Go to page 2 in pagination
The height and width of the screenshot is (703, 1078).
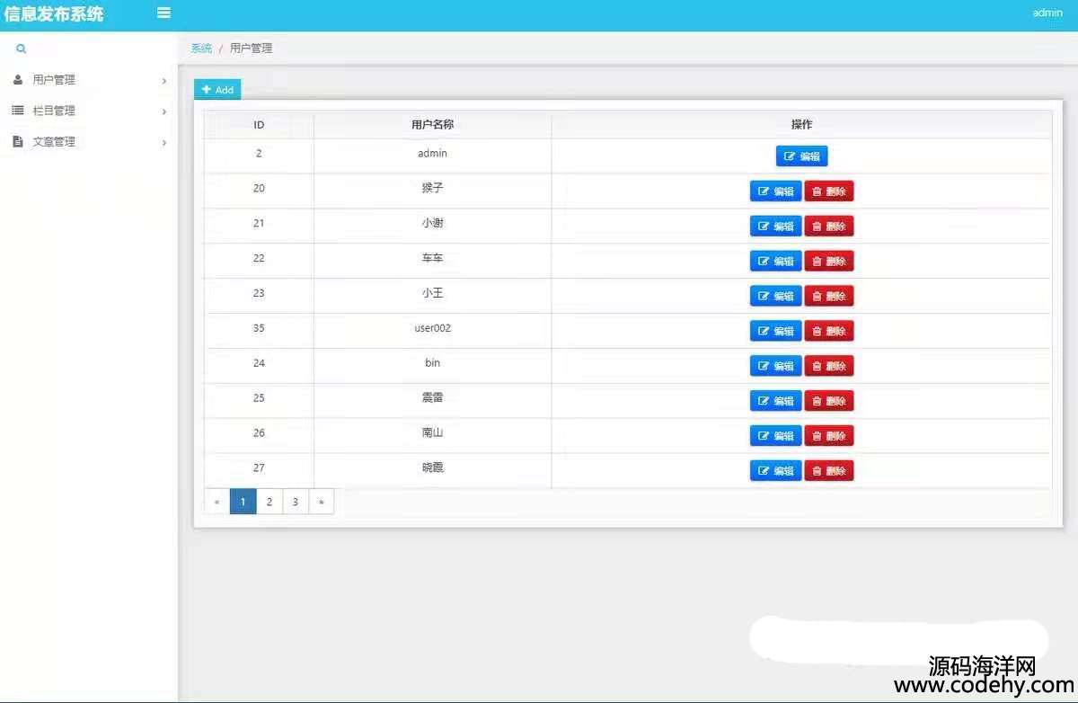click(x=269, y=502)
